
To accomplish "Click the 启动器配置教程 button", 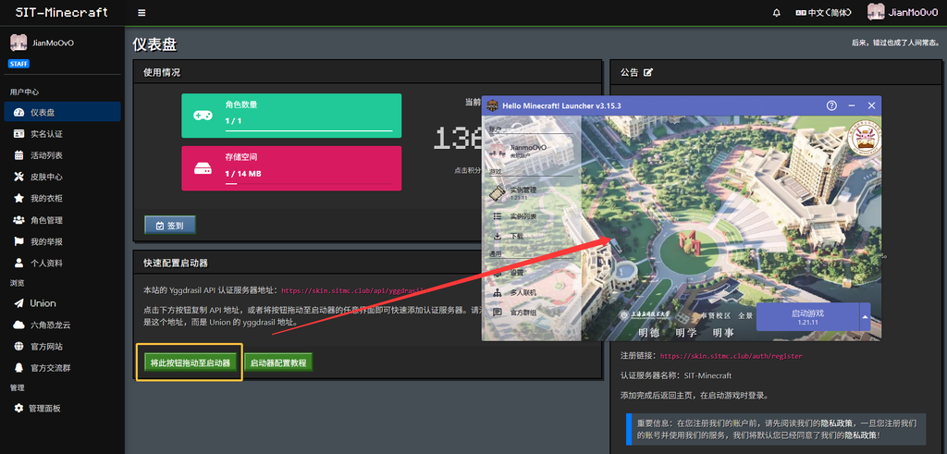I will tap(278, 362).
